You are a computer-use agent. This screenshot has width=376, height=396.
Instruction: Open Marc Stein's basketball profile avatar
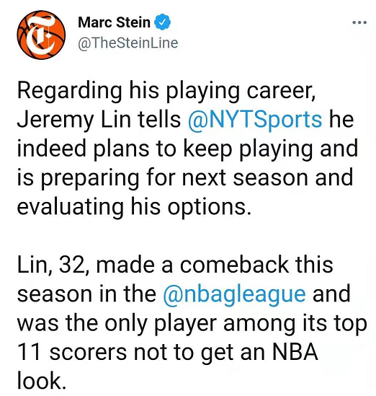click(x=41, y=35)
